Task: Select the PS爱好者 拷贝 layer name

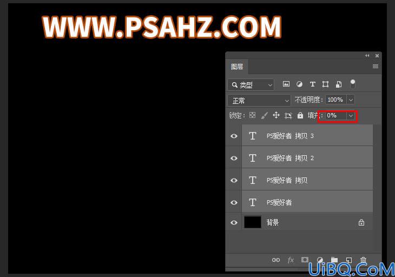Action: pyautogui.click(x=287, y=180)
